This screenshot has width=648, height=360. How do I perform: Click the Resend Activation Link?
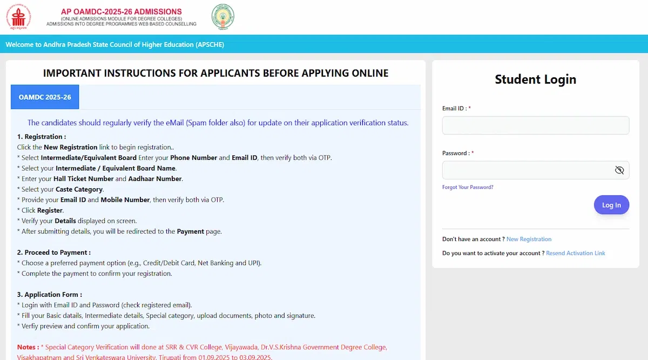(x=576, y=253)
